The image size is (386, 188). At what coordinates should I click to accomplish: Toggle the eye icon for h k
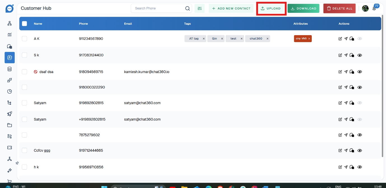pos(360,167)
